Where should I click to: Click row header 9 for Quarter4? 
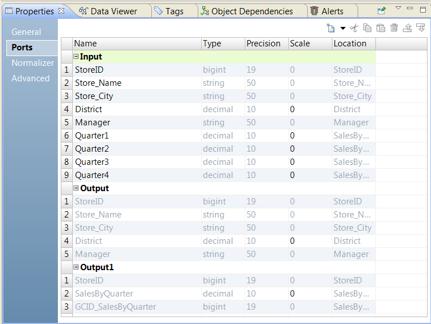[67, 175]
